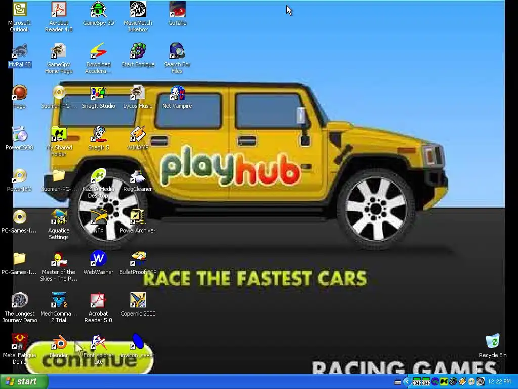The image size is (518, 389).
Task: Expand hidden tray icons with arrow
Action: pos(407,382)
